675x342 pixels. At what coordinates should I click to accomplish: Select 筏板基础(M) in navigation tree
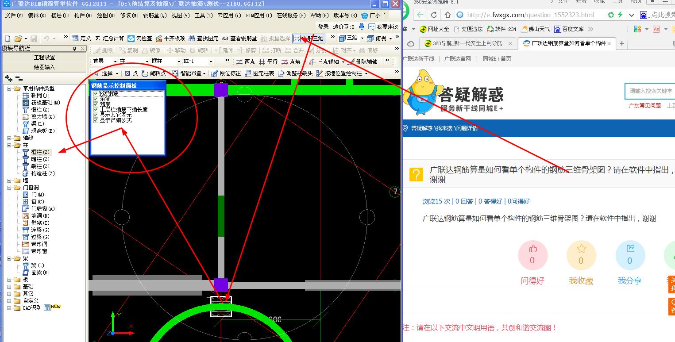(46, 103)
